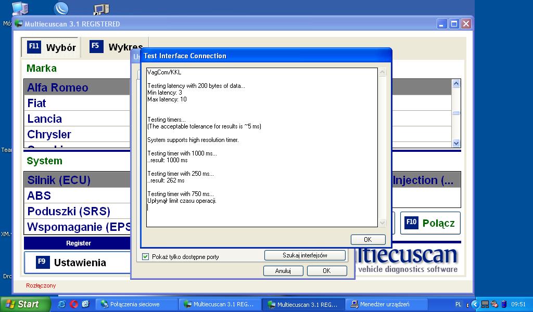Viewport: 533px width, 312px height.
Task: Click the F10 Połącz connect button
Action: click(x=430, y=223)
